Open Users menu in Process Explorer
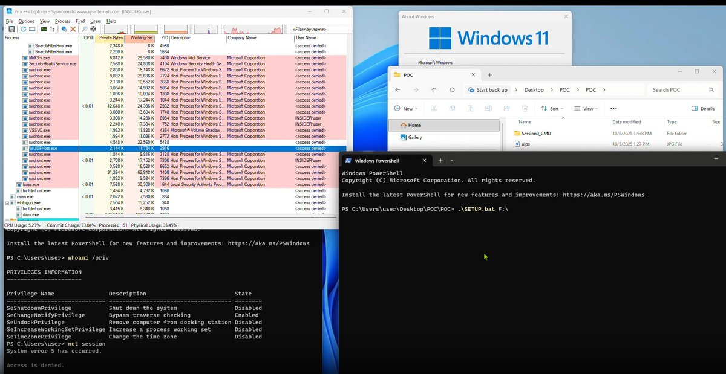 click(x=96, y=21)
